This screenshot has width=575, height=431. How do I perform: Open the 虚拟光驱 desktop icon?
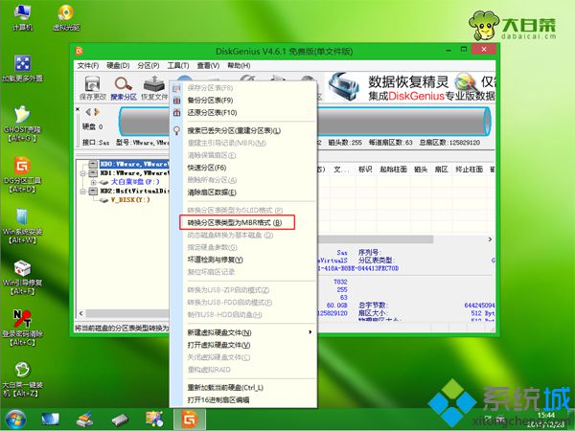click(66, 17)
